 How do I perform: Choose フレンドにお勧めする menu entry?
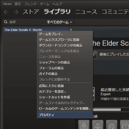[65, 79]
